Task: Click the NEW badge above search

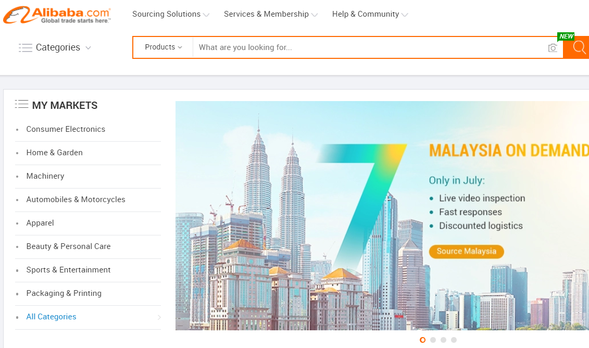Action: [566, 36]
